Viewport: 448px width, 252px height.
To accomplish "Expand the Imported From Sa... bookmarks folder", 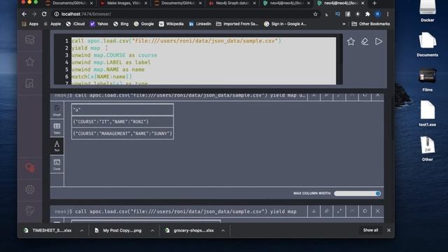I will [x=237, y=24].
